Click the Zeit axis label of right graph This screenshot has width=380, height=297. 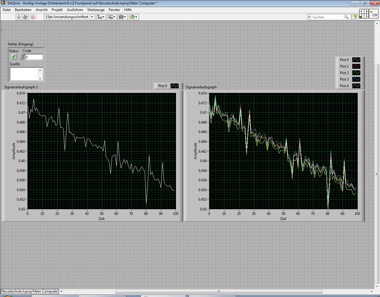pyautogui.click(x=283, y=219)
